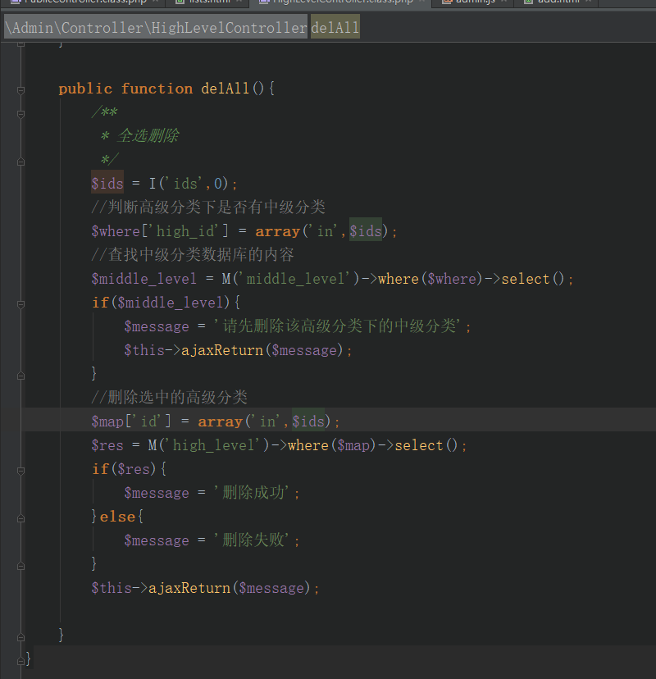Click first $this->ajaxReturn($message) inside if block

tap(235, 350)
